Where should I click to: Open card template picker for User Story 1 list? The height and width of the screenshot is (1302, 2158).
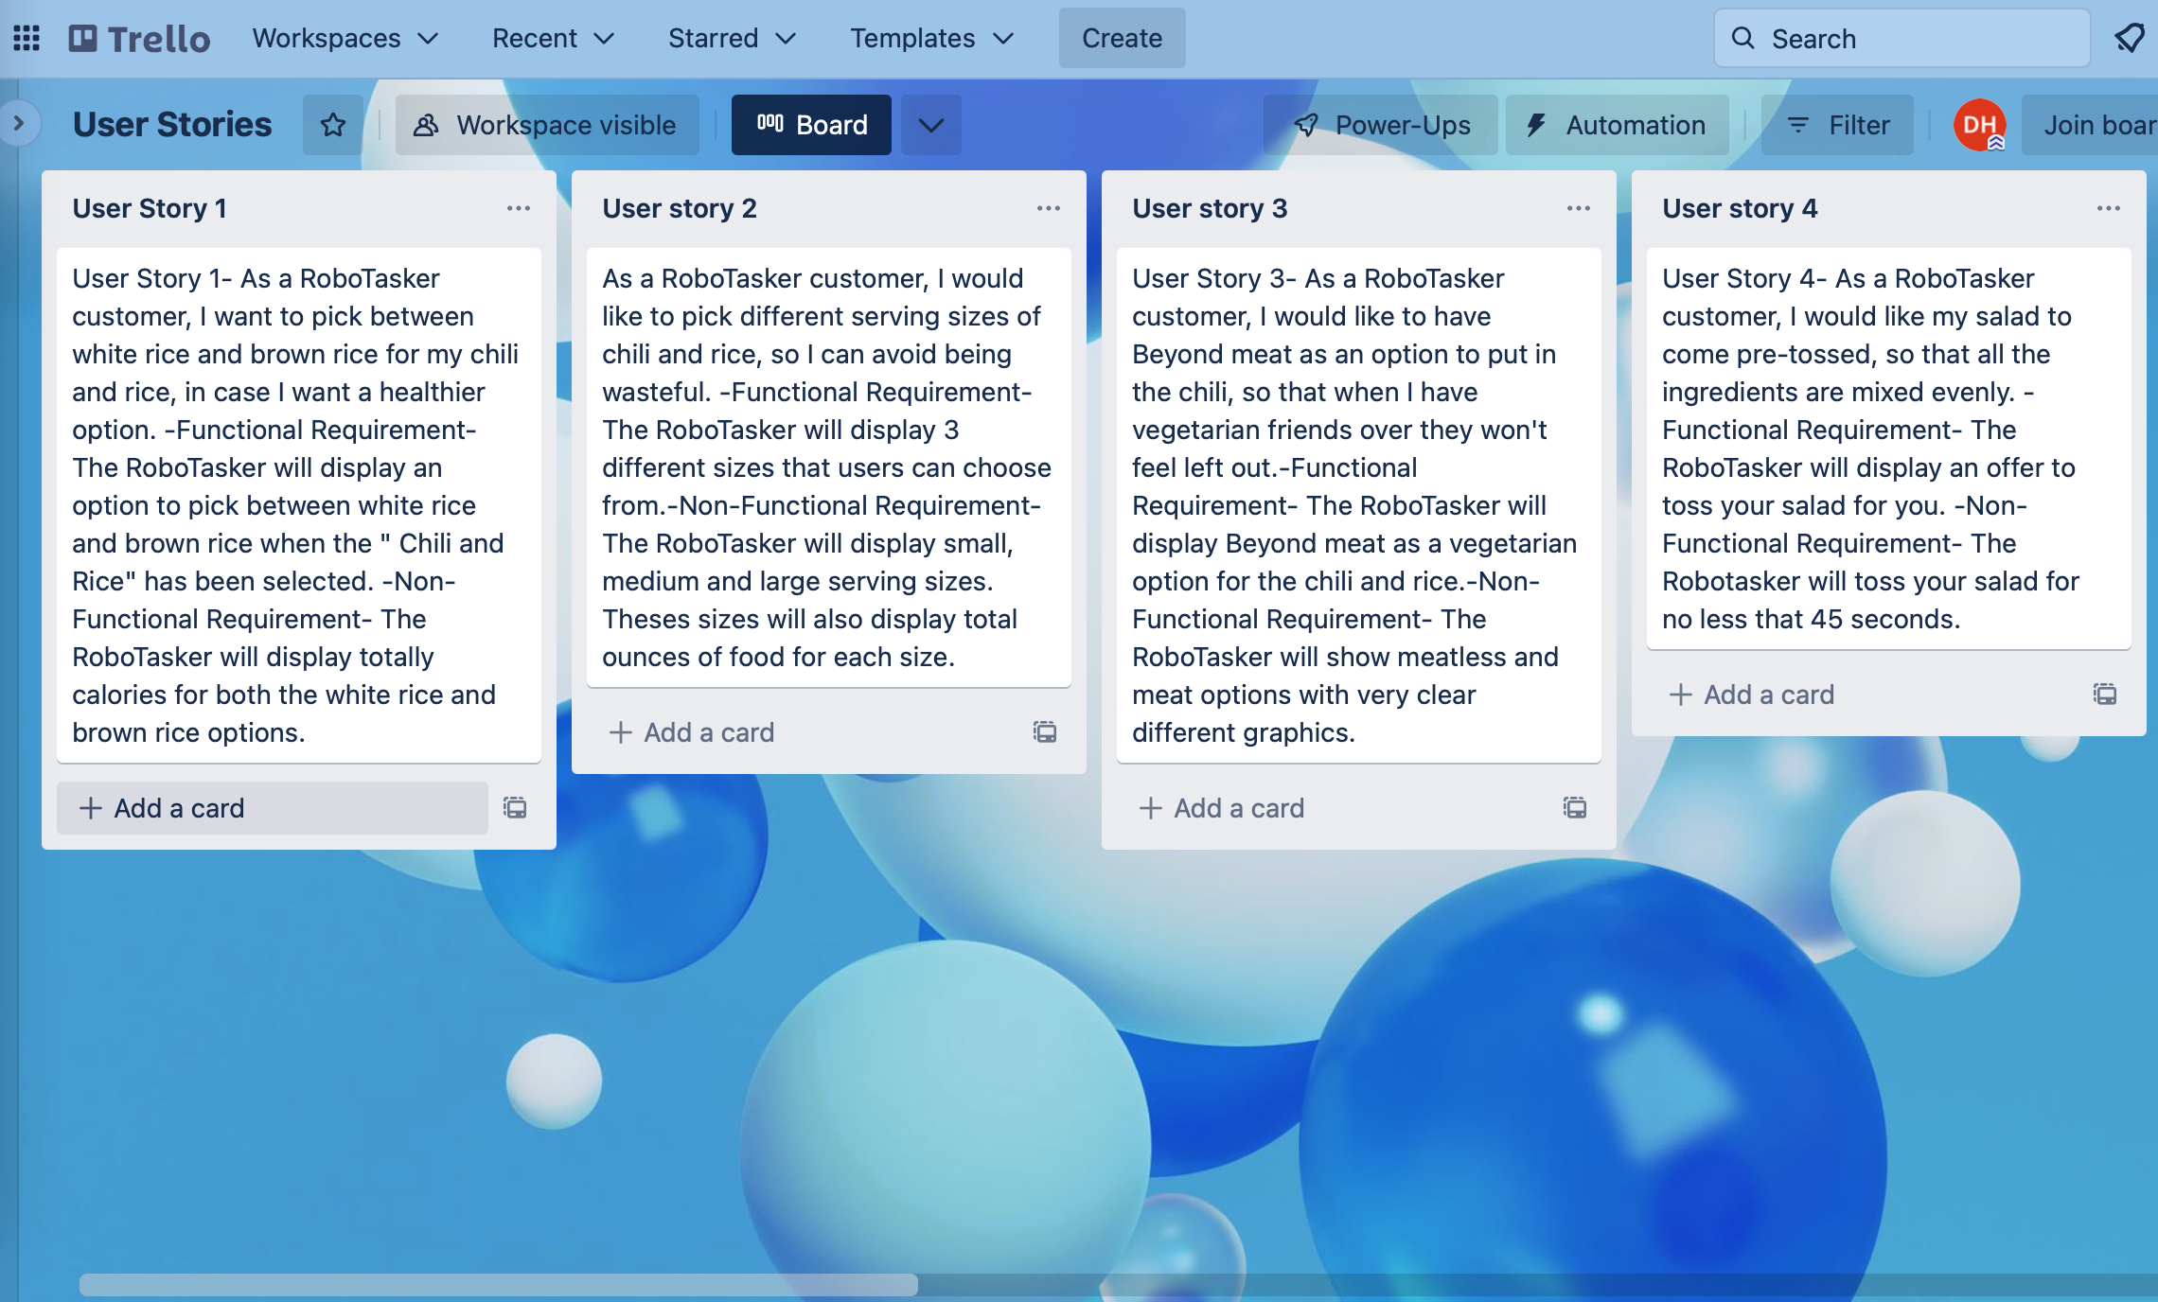point(514,808)
